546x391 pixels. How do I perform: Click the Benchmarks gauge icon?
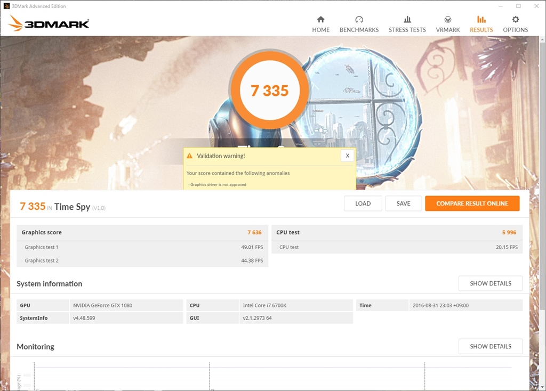pyautogui.click(x=359, y=19)
